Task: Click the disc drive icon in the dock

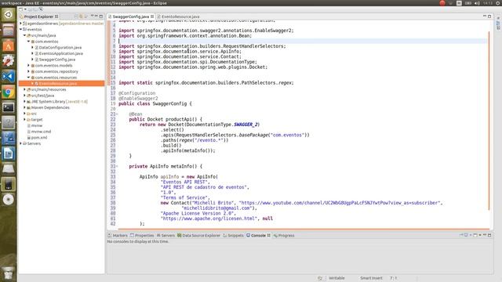Action: [x=9, y=200]
